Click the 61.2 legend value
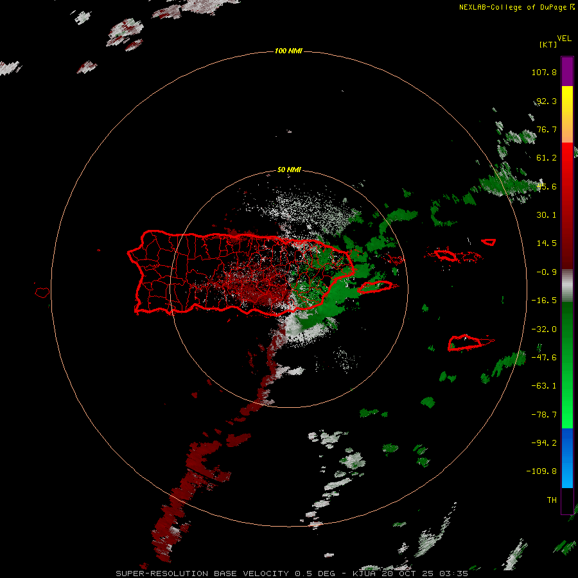 tap(547, 158)
